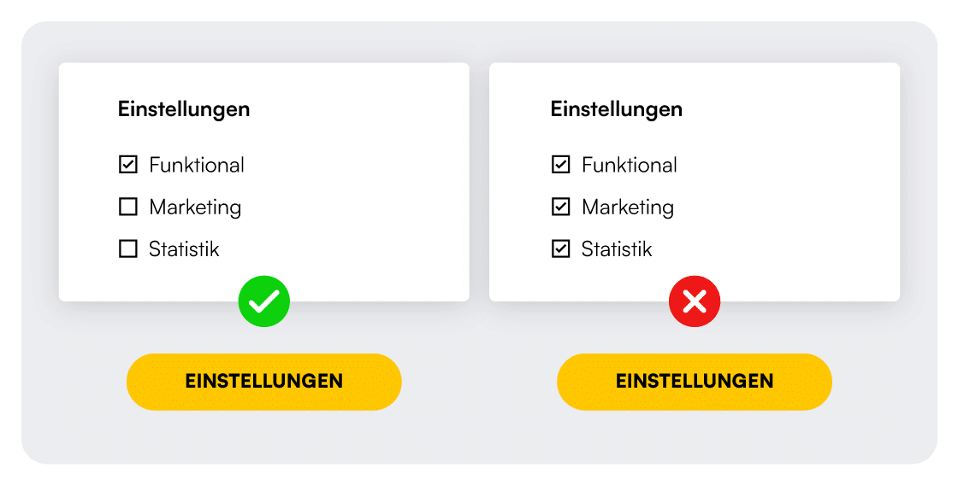
Task: Click the red X badge icon
Action: click(695, 301)
